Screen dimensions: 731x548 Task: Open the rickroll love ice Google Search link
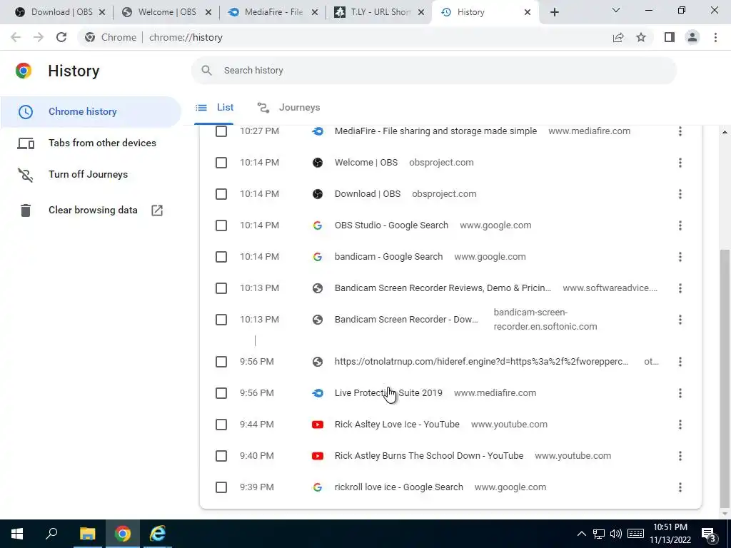tap(398, 487)
